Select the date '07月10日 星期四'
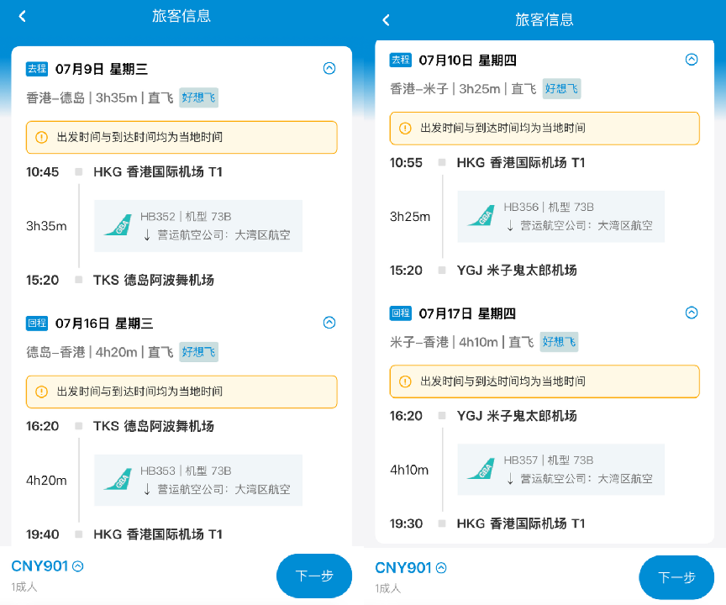Viewport: 726px width, 605px height. click(x=468, y=60)
